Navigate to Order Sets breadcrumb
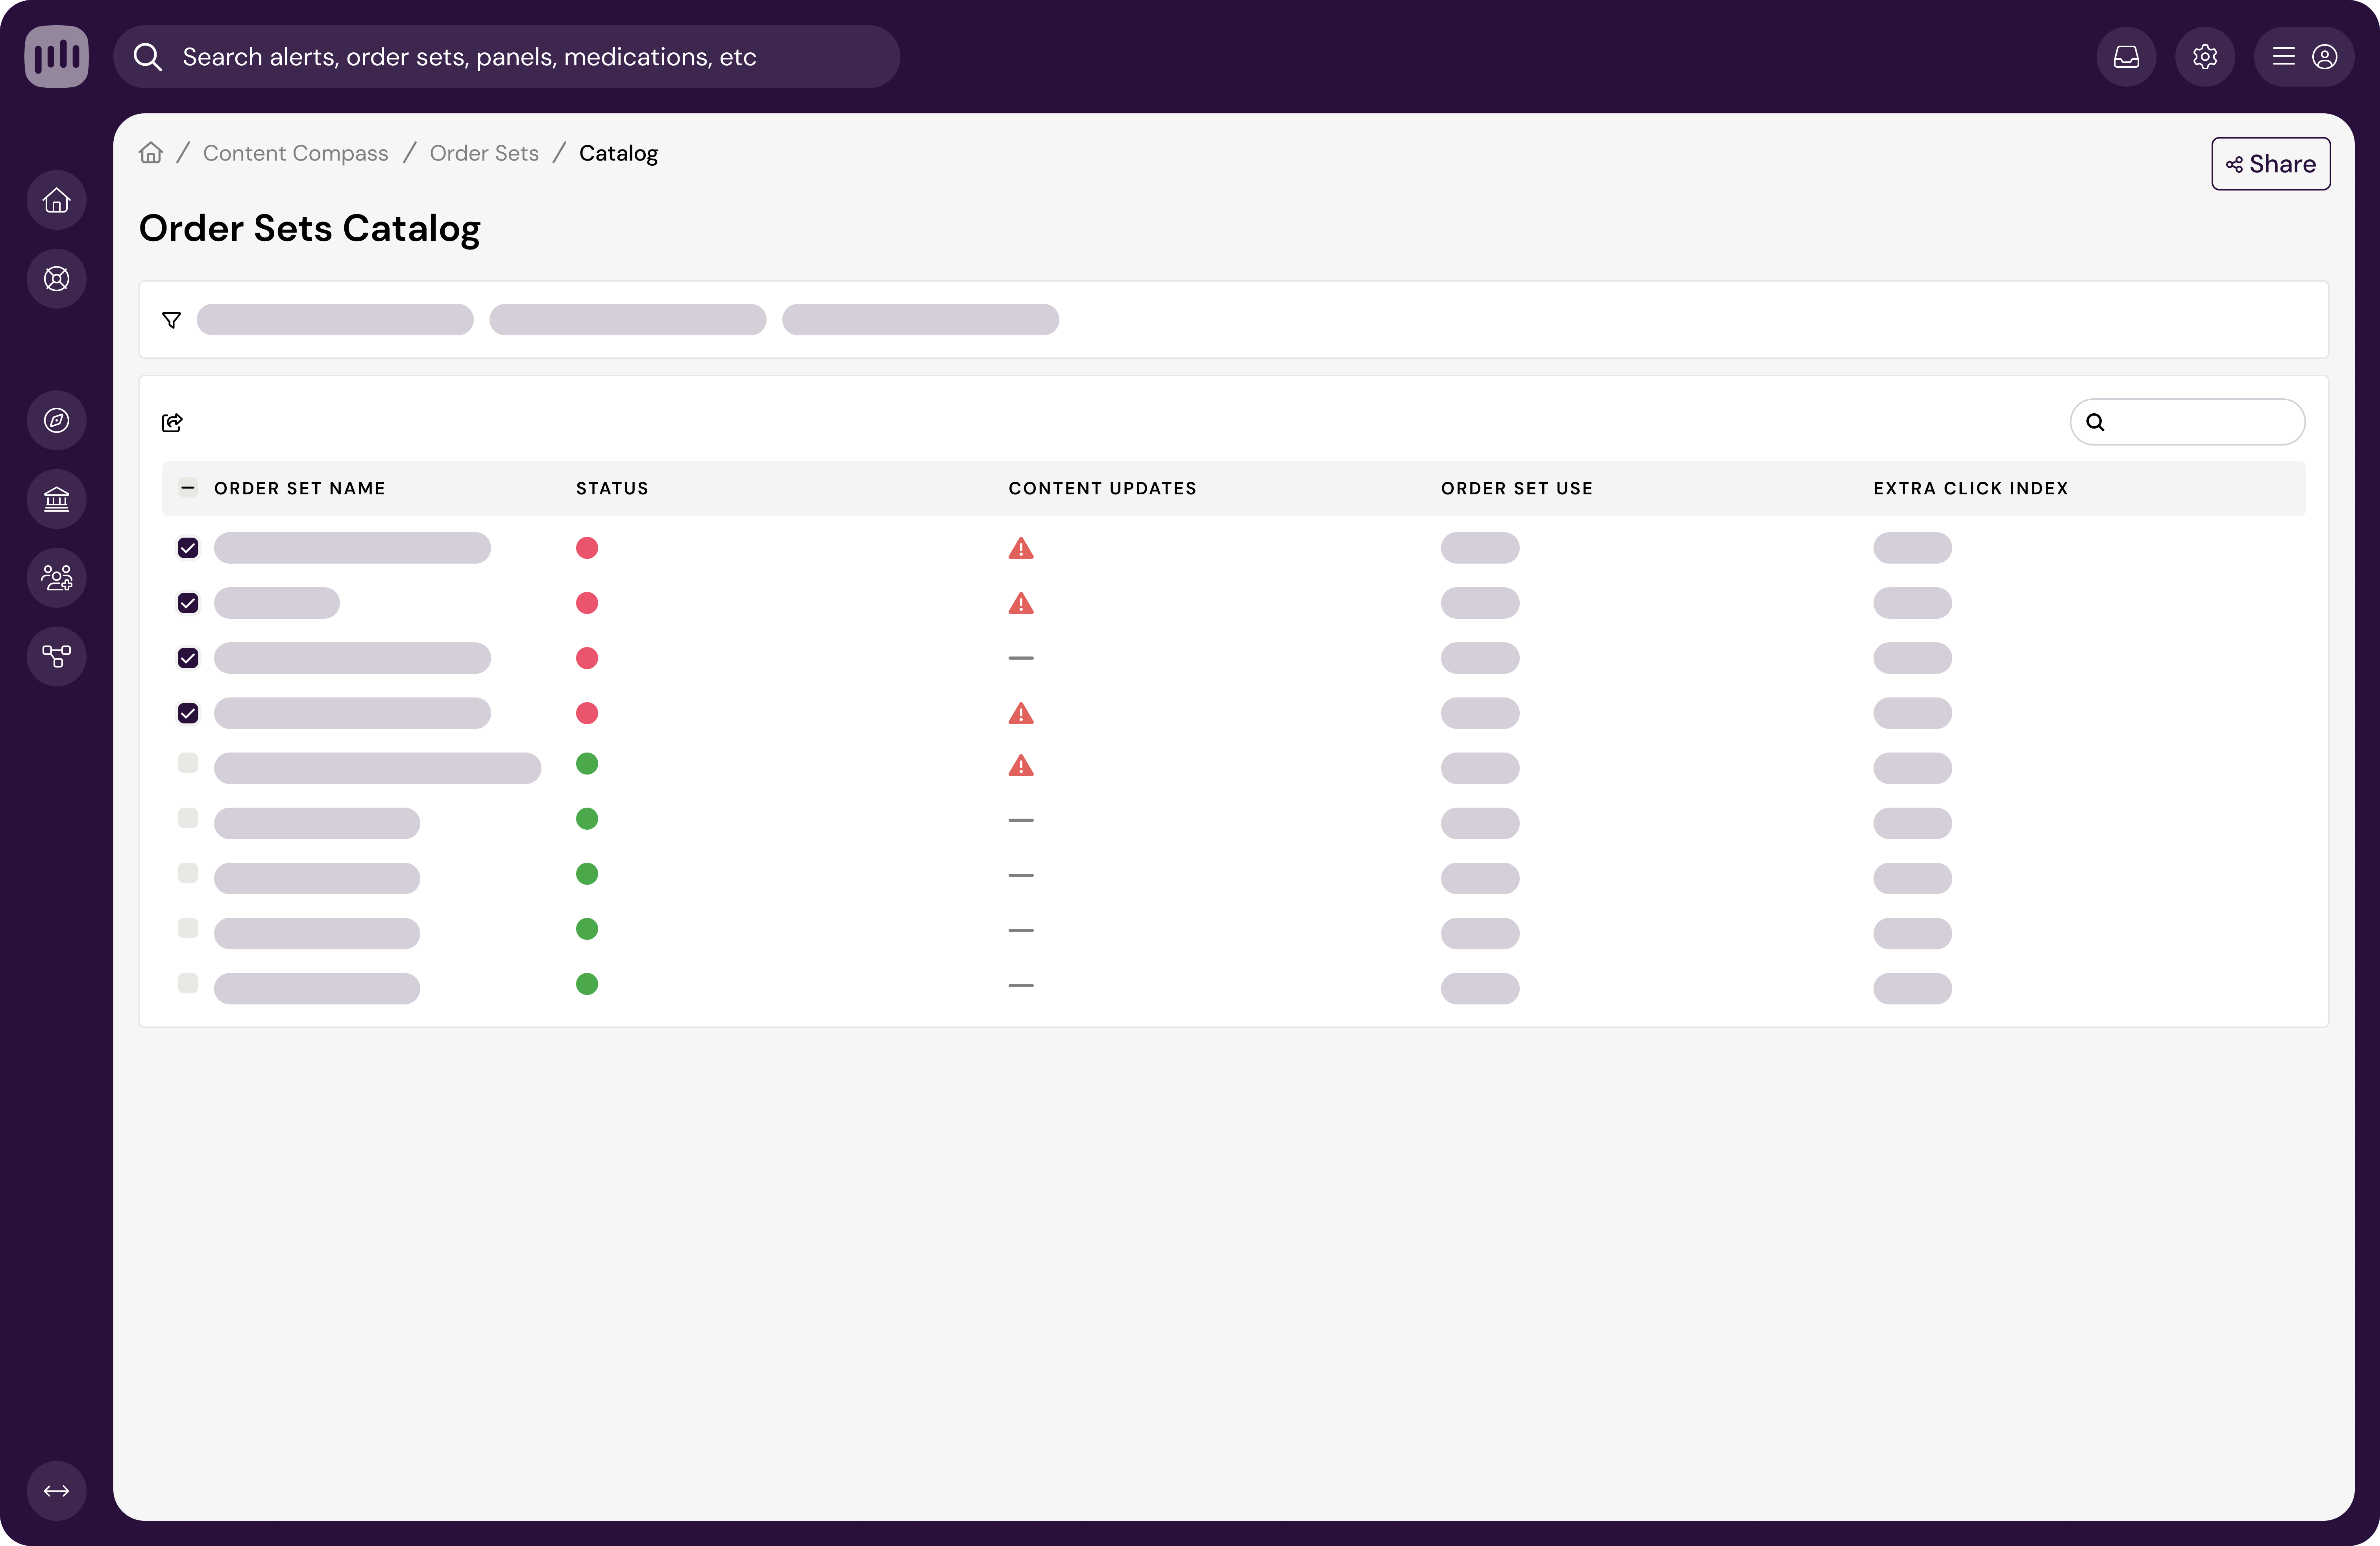Viewport: 2380px width, 1546px height. pos(484,153)
